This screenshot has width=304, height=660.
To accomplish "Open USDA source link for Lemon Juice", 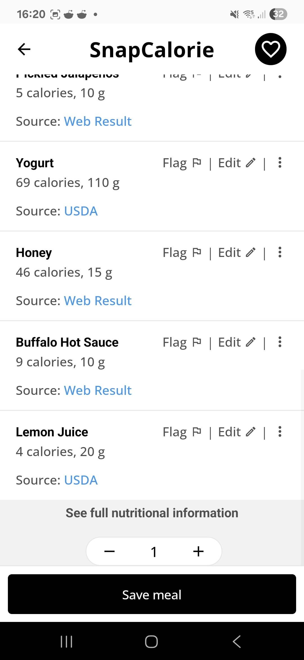I will (81, 480).
